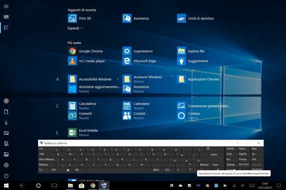Open Excel Mobile
The width and height of the screenshot is (286, 190).
point(83,133)
